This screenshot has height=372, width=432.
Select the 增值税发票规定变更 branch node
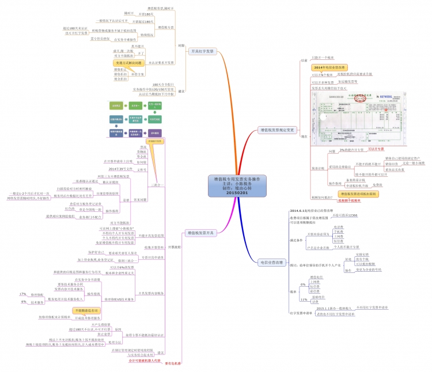(278, 130)
